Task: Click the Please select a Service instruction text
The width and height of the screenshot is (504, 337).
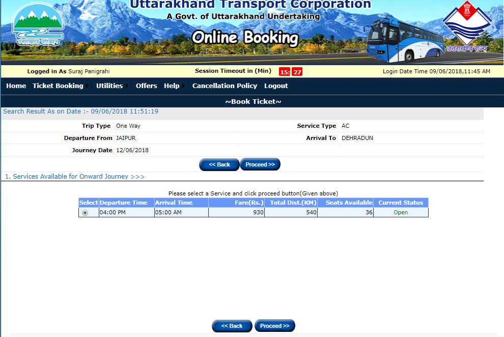Action: coord(254,193)
